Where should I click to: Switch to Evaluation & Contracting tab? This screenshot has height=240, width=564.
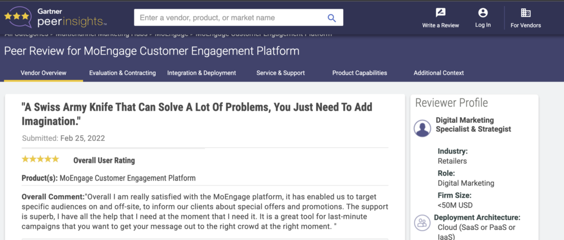[122, 73]
